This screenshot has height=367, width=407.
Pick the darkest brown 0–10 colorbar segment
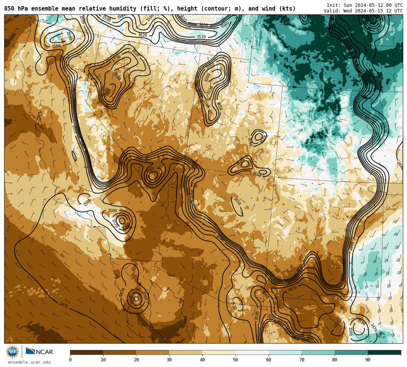tap(87, 352)
